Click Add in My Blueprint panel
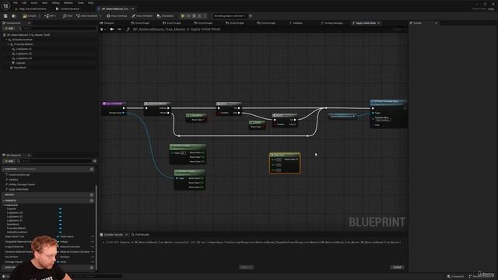Screen dimensions: 498x280 tap(9, 161)
